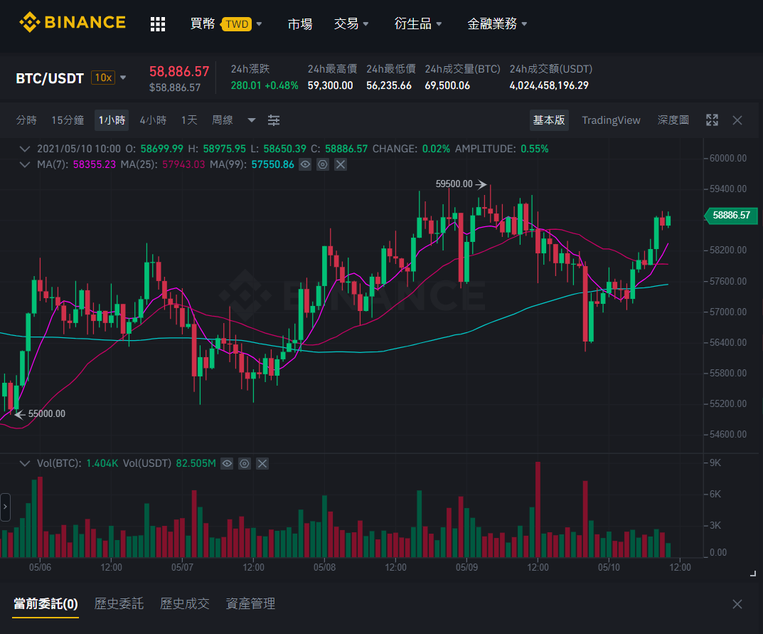
Task: Open the apps grid menu icon
Action: [x=158, y=24]
